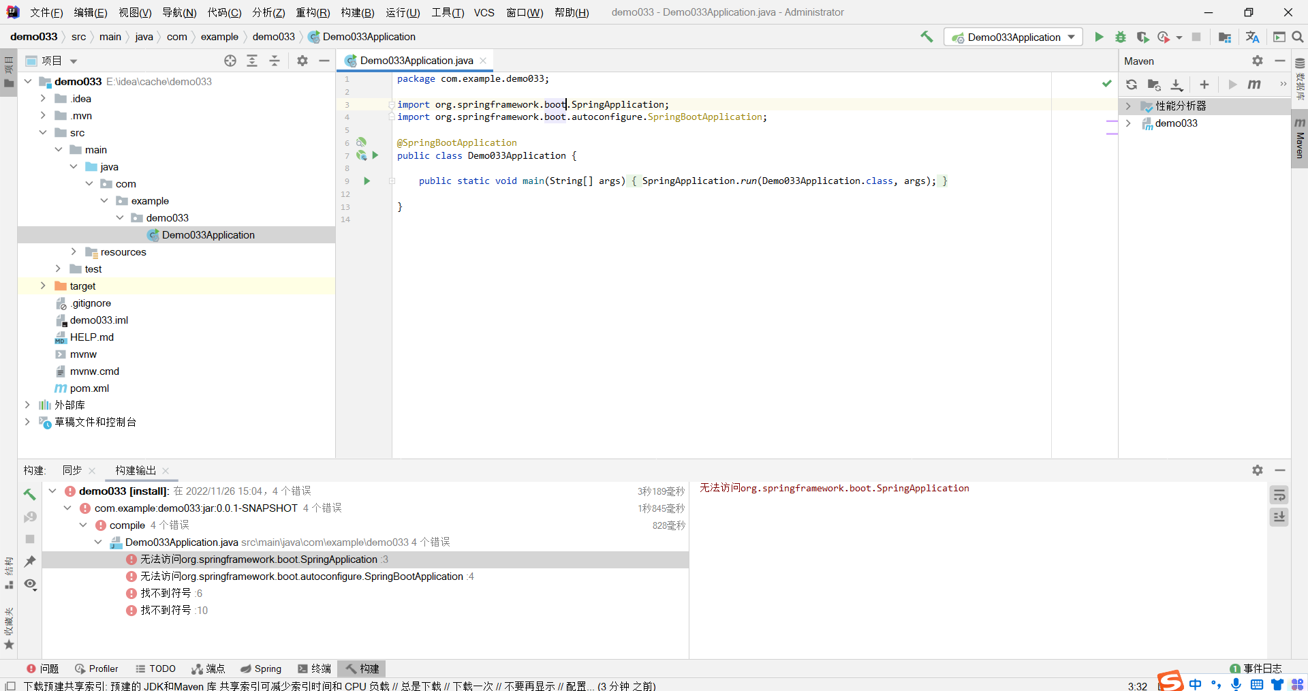Click the Translate icon in toolbar
Screen dimensions: 1308x691
[1252, 37]
